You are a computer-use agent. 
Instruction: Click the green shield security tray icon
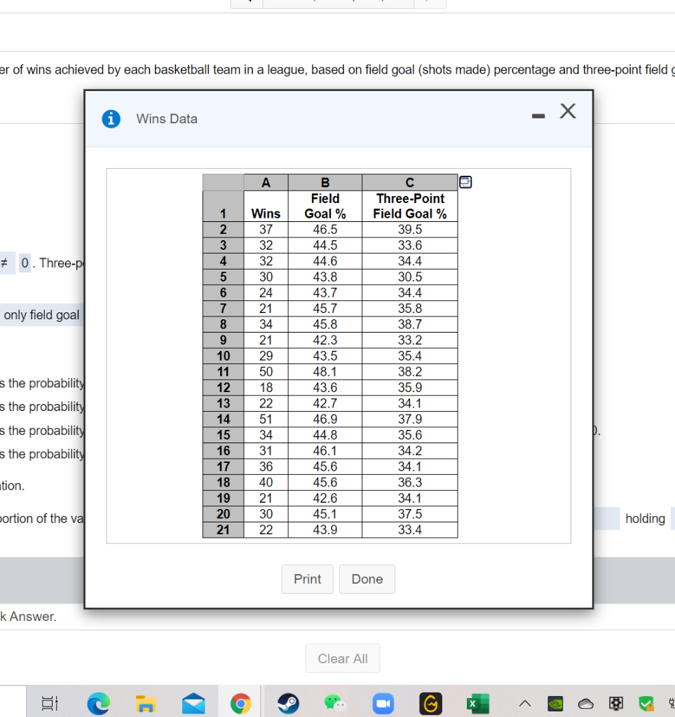pyautogui.click(x=646, y=703)
